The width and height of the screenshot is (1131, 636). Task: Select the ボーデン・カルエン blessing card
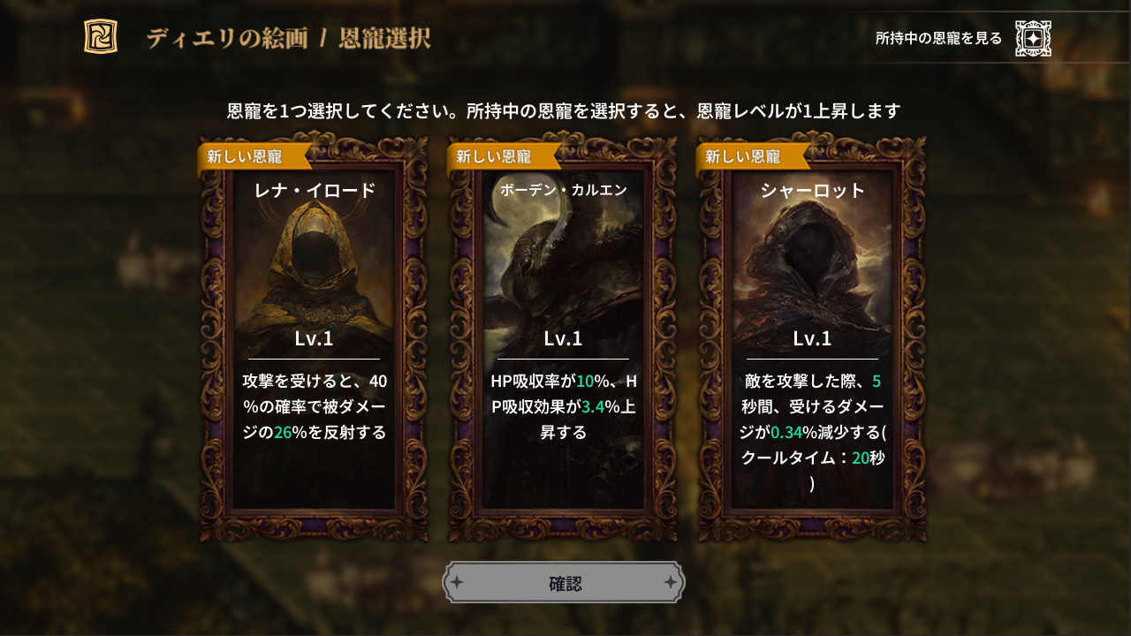pos(563,337)
